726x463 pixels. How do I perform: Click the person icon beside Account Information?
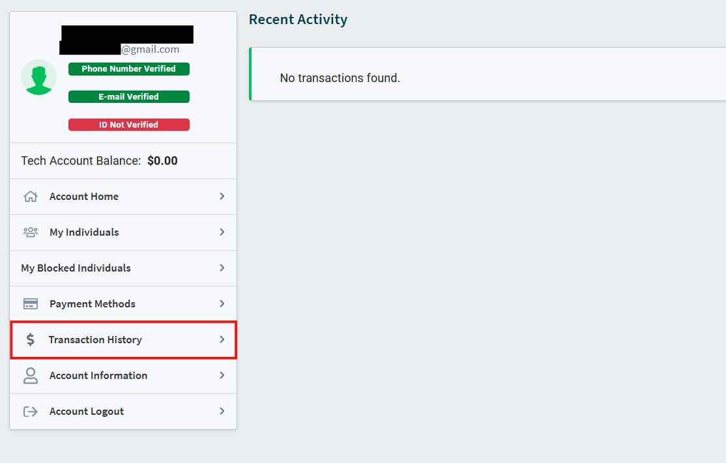tap(30, 376)
